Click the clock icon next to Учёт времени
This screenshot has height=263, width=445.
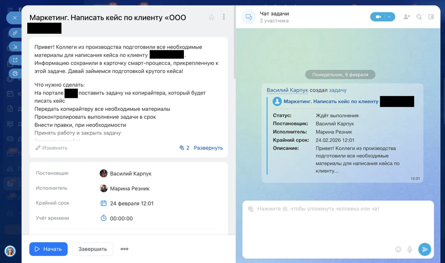104,218
